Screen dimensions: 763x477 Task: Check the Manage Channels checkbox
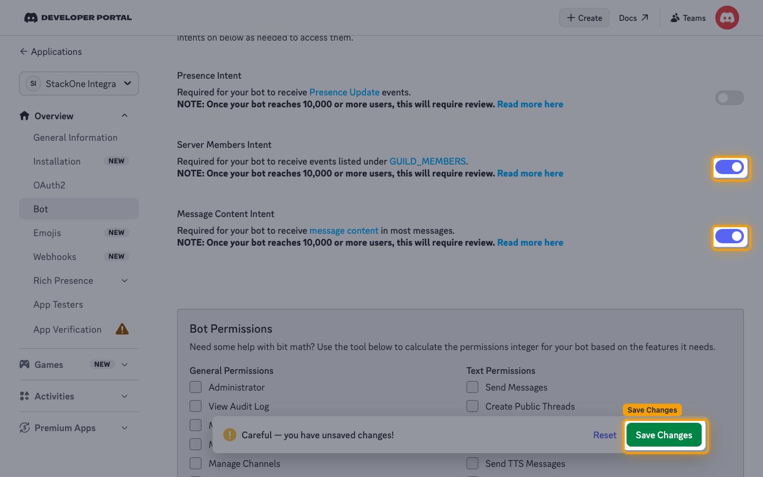click(196, 463)
